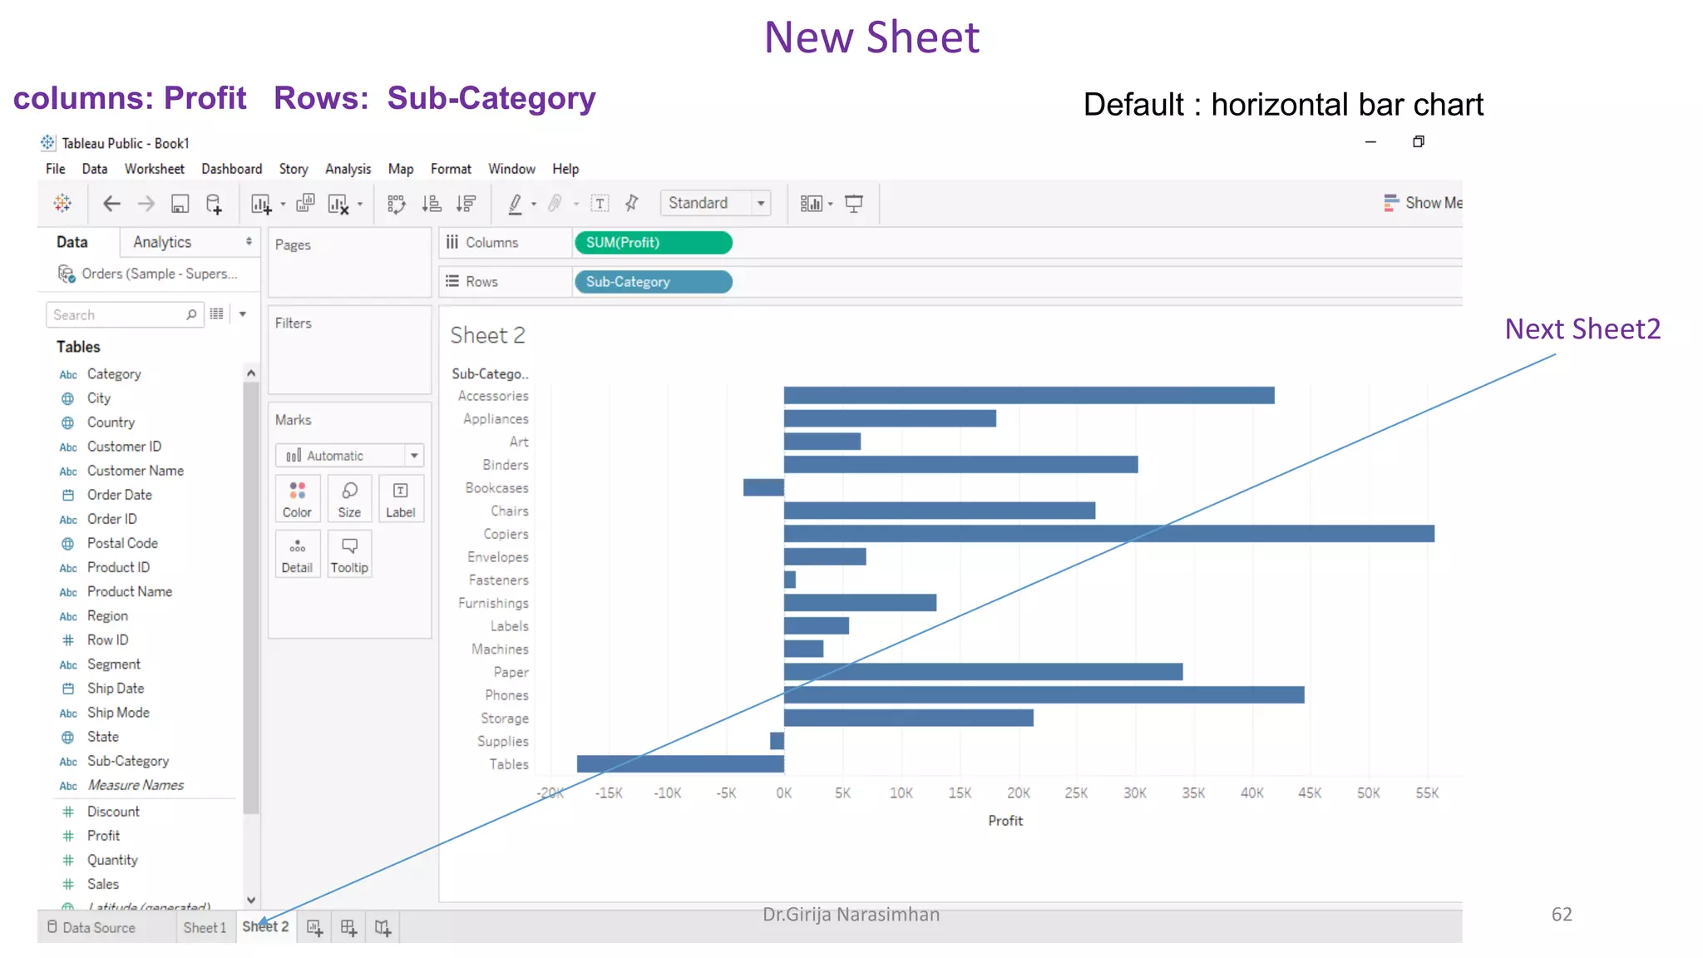Open the Dashboard menu
This screenshot has width=1703, height=958.
coord(232,169)
